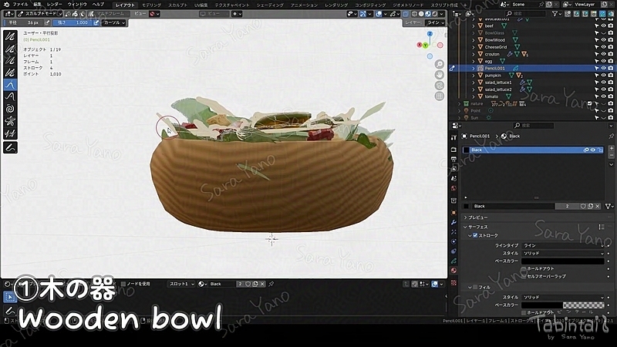Viewport: 617px width, 347px height.
Task: Add a new material slot with plus button
Action: coord(611,148)
